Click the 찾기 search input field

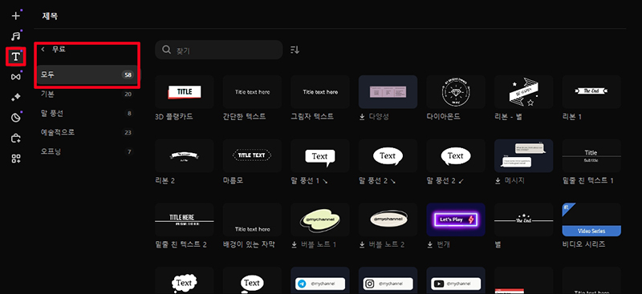click(218, 50)
